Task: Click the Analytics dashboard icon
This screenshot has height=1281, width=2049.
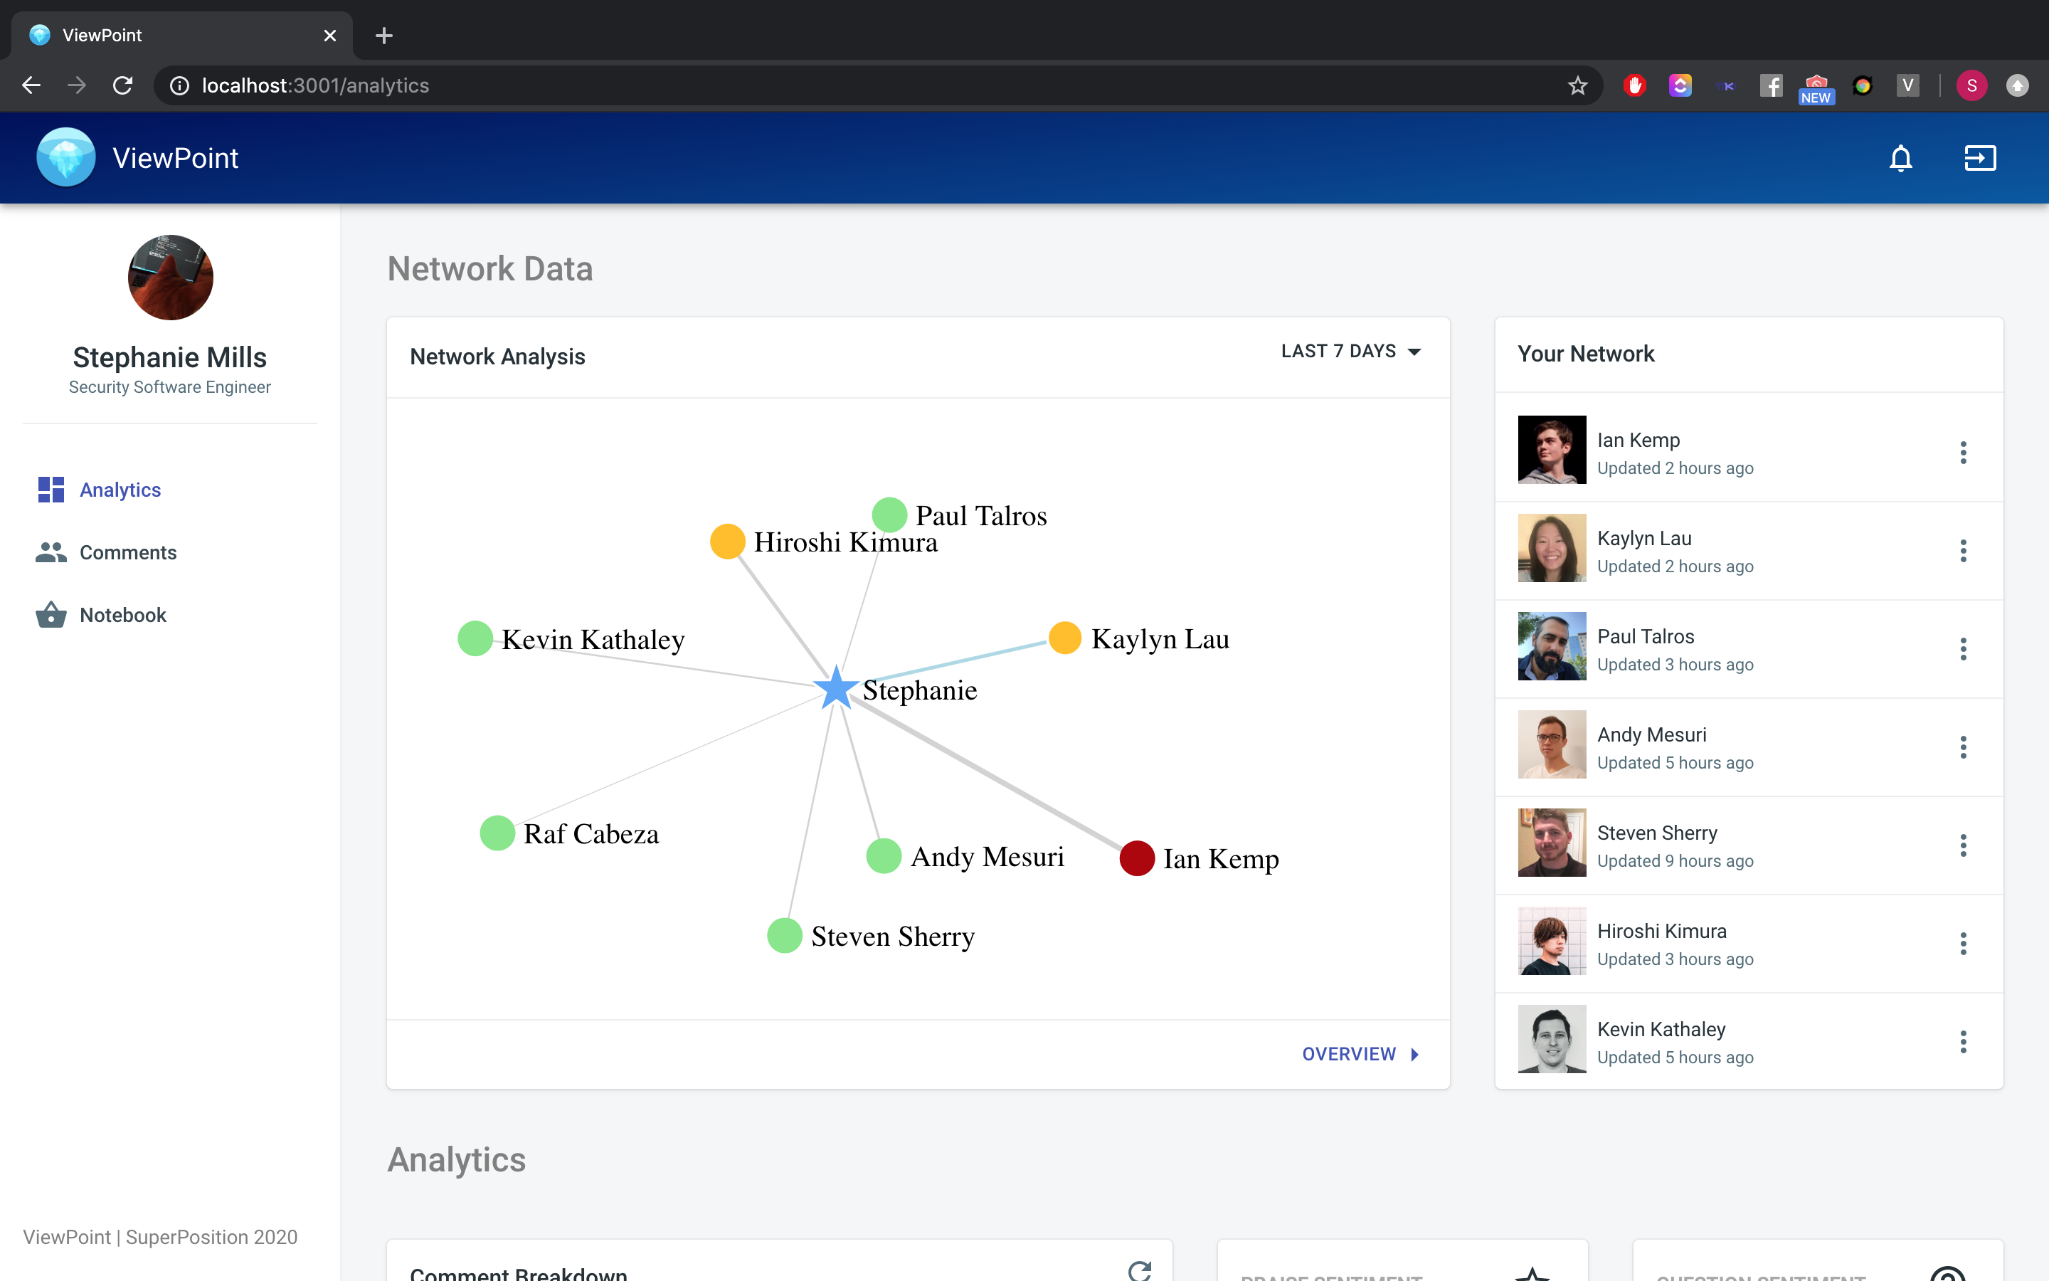Action: point(51,490)
